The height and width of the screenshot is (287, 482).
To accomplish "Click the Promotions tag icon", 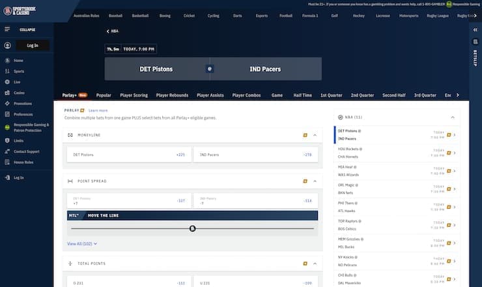I will pos(7,104).
